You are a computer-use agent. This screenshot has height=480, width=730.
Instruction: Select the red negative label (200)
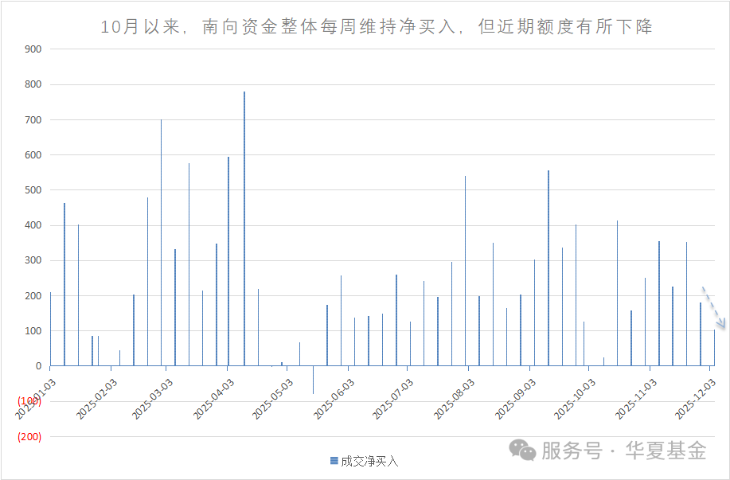pyautogui.click(x=29, y=437)
